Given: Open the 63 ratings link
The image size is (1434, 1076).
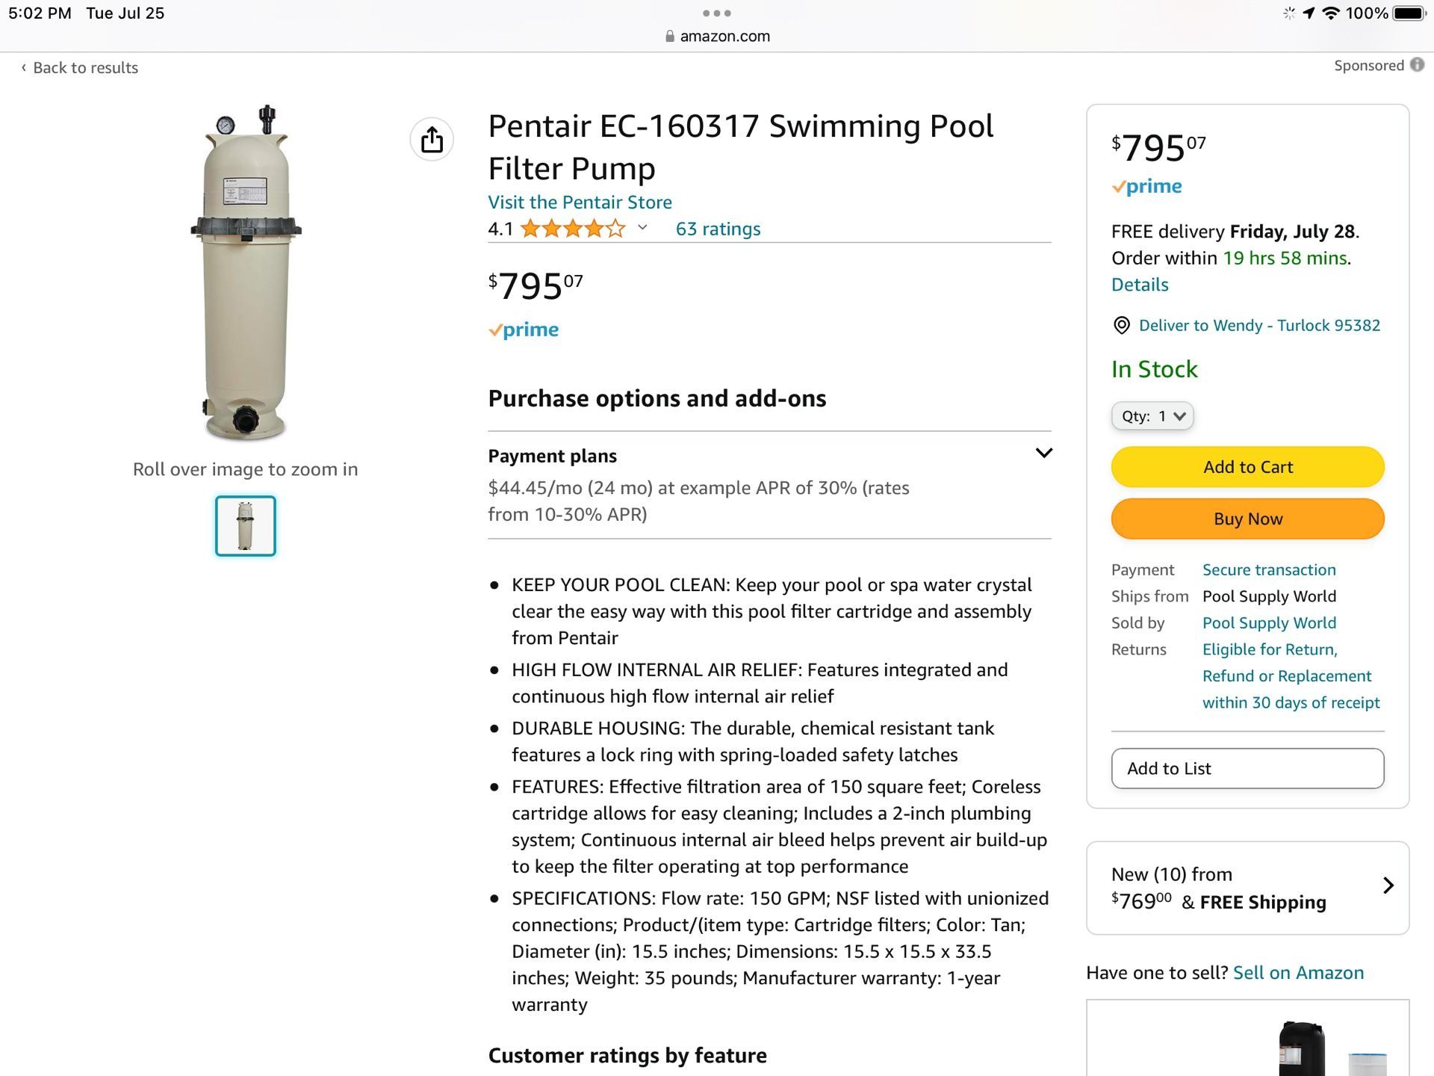Looking at the screenshot, I should 718,229.
